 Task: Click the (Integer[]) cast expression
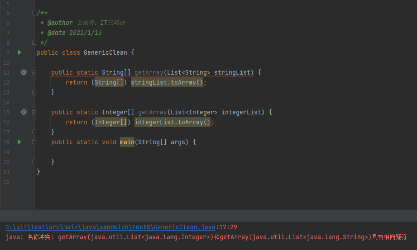click(x=111, y=122)
